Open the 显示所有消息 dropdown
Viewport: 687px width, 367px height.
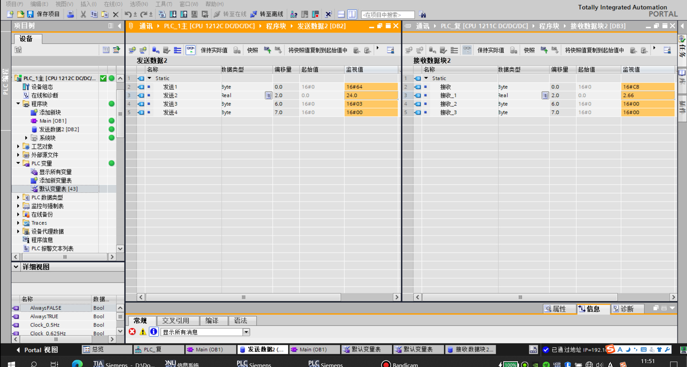click(x=246, y=332)
